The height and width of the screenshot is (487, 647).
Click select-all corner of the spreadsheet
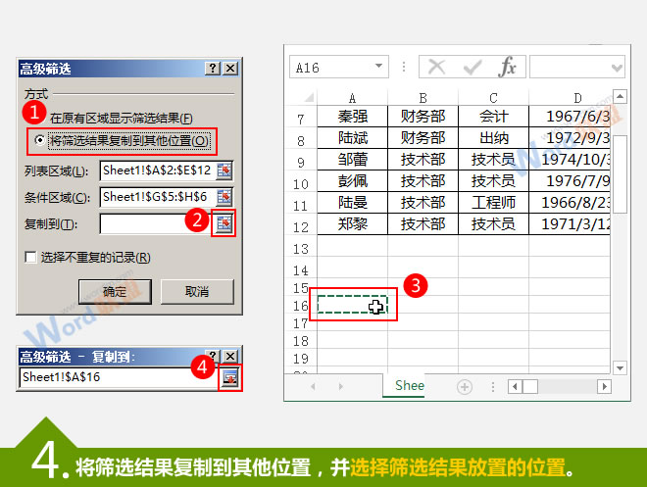click(308, 97)
